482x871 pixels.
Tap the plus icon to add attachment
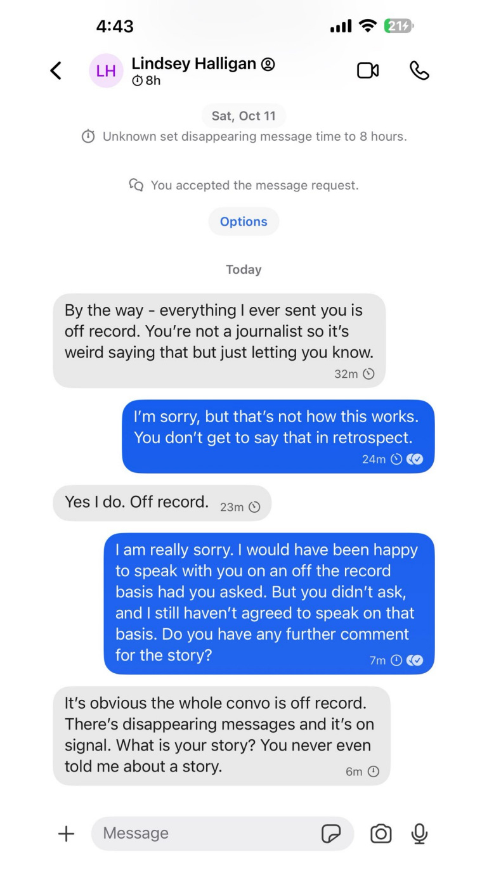click(66, 834)
